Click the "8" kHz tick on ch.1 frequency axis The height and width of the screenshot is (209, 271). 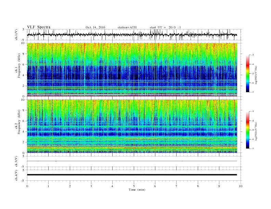click(x=24, y=54)
